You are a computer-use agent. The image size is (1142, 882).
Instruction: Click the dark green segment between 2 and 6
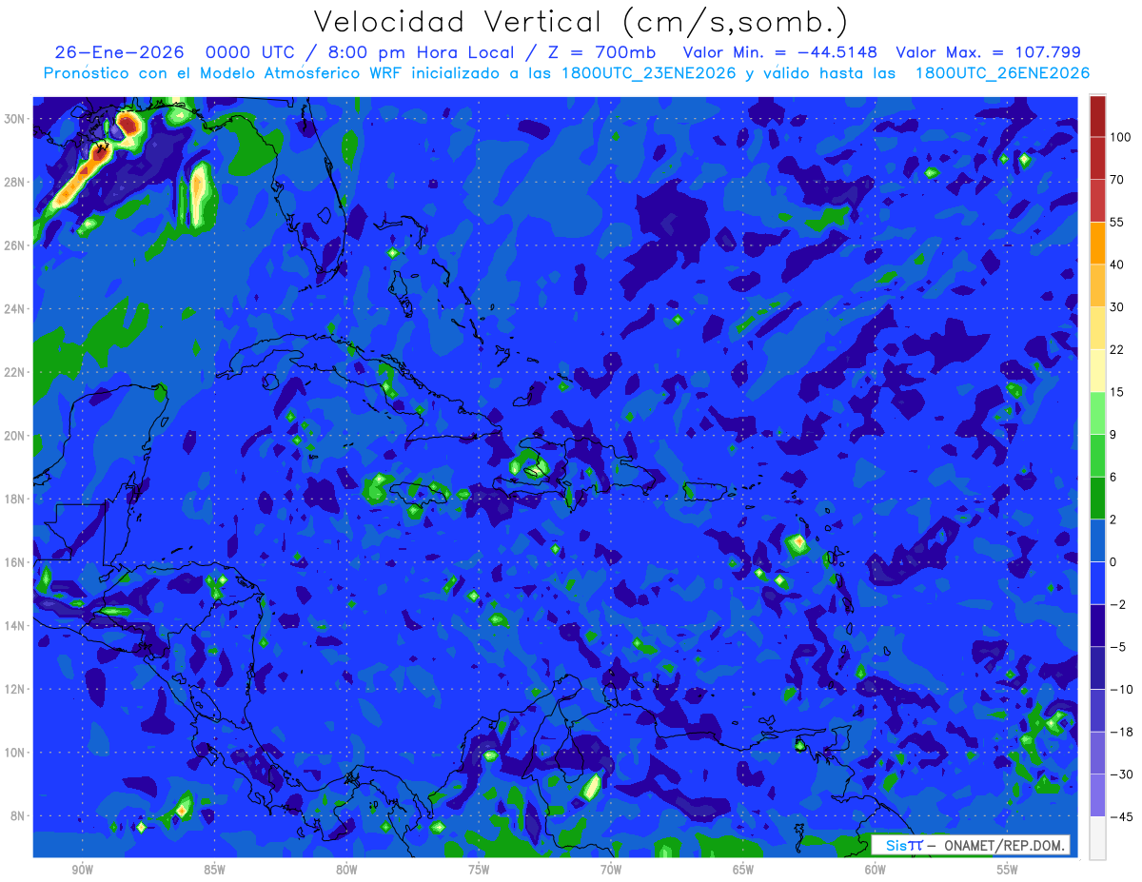1097,498
